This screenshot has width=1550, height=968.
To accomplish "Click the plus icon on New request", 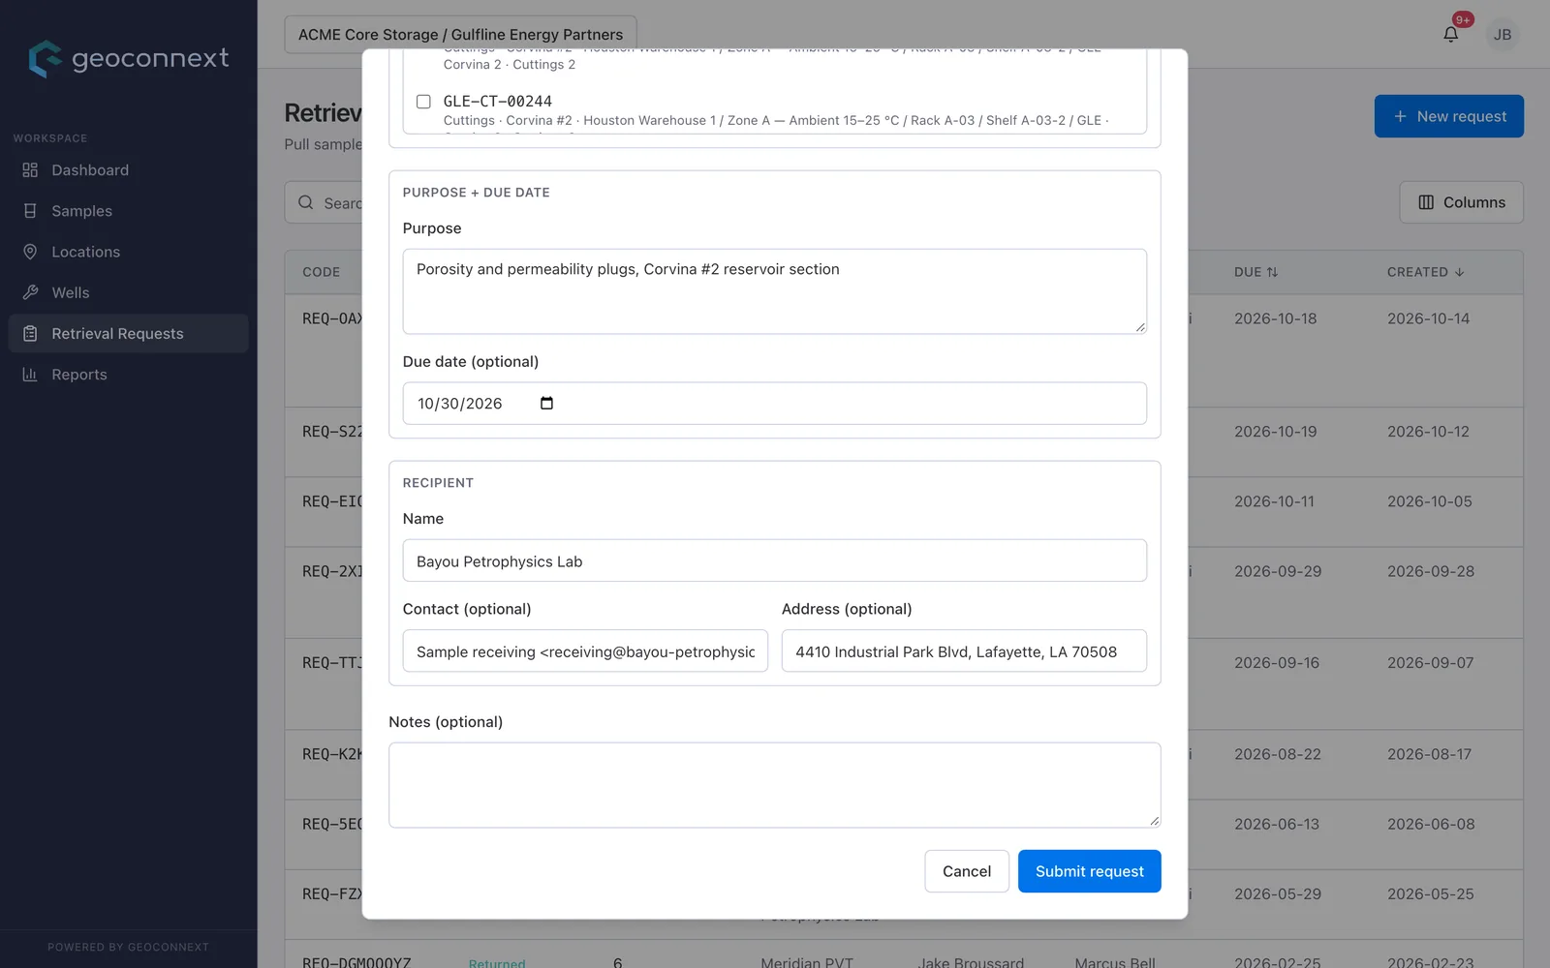I will click(x=1400, y=116).
